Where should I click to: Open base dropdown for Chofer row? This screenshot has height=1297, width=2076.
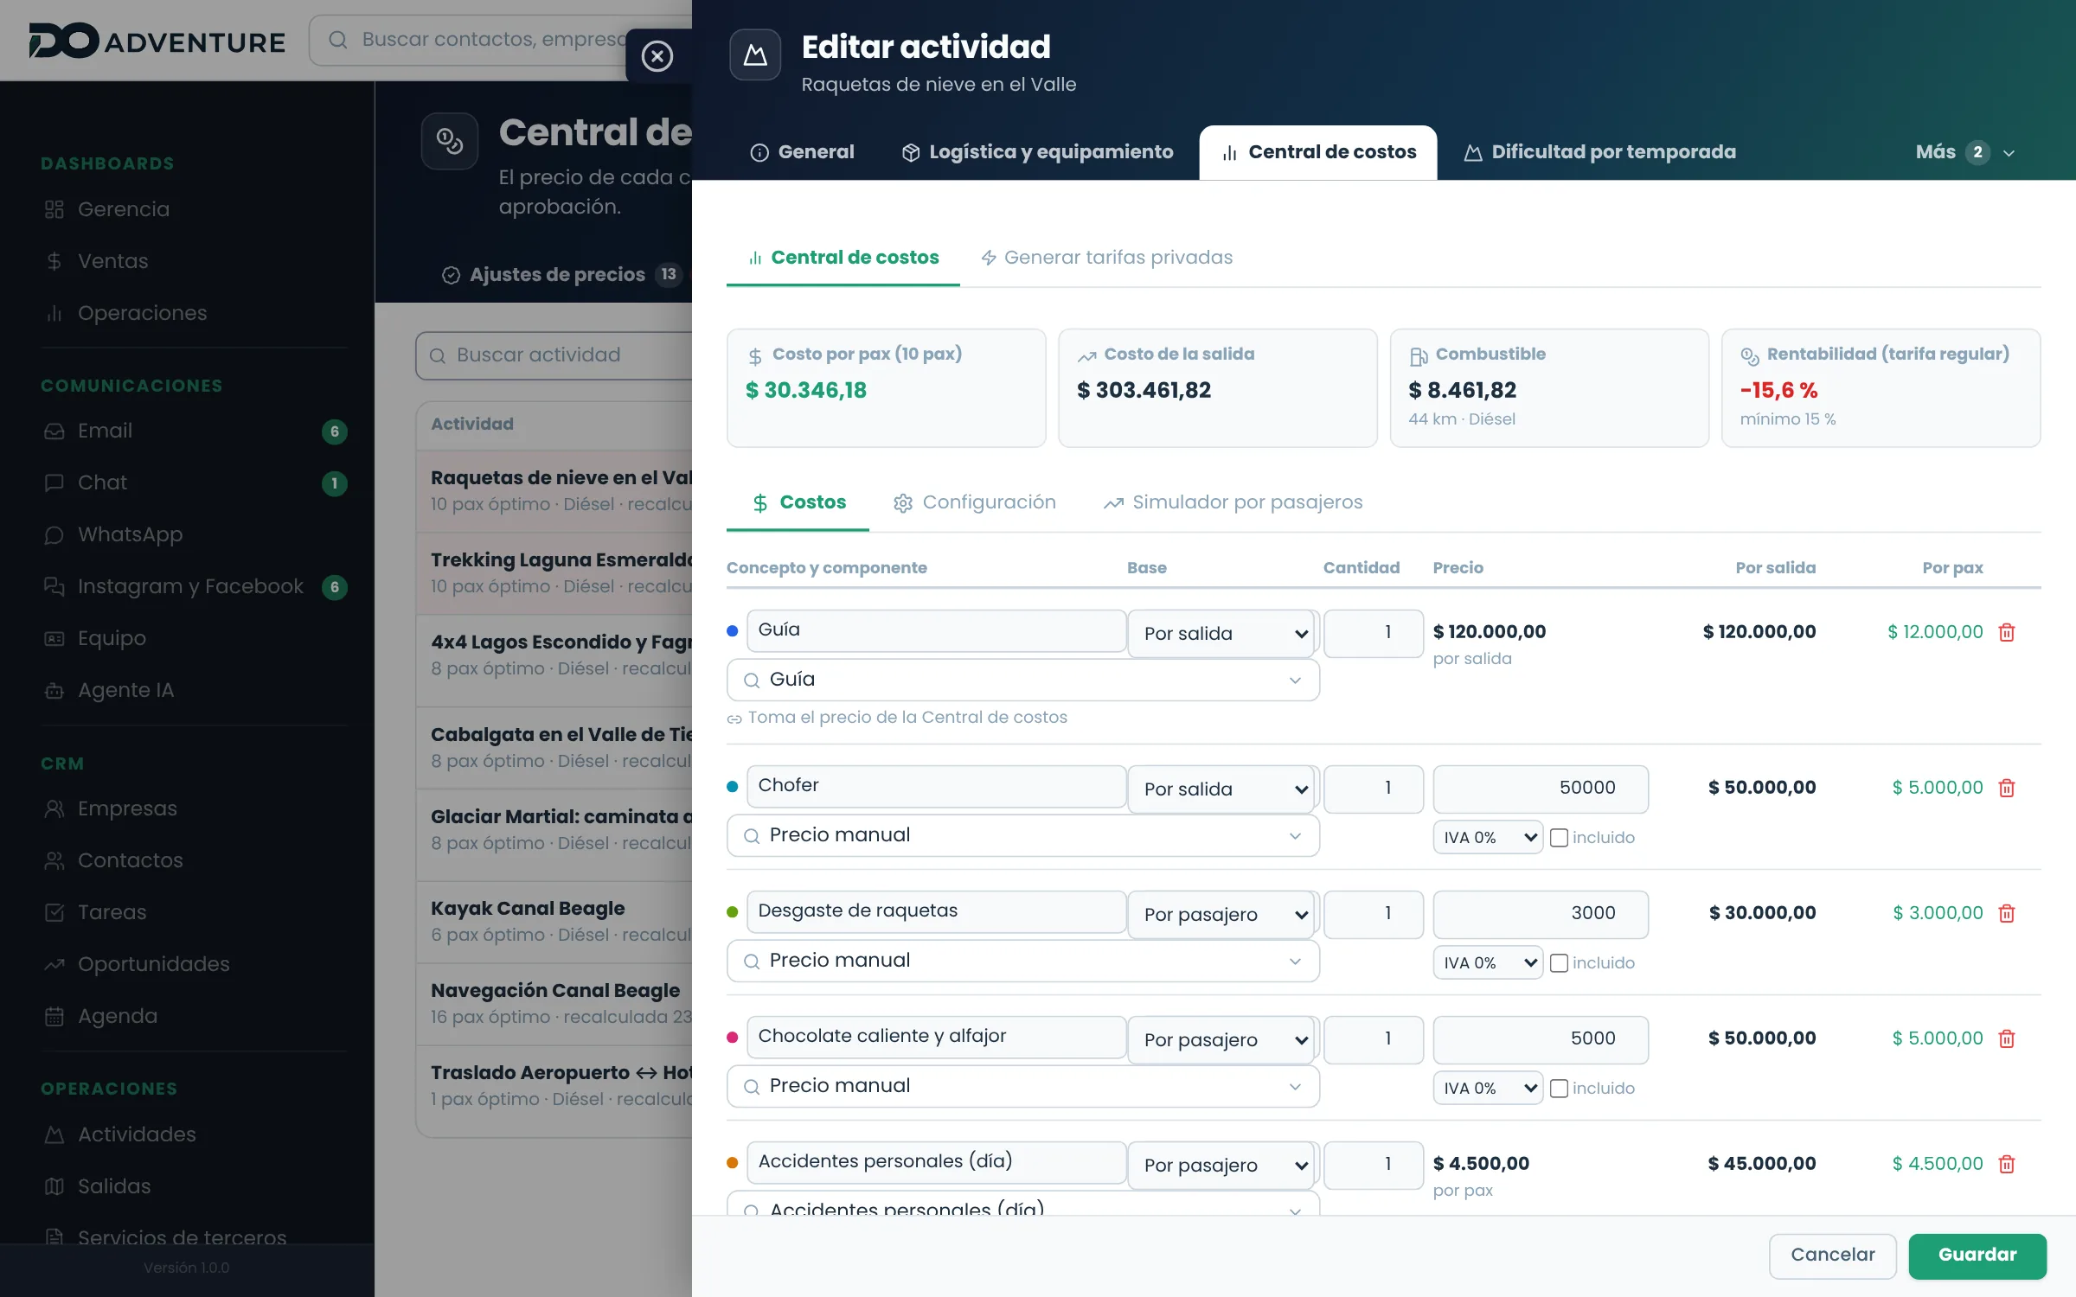click(1223, 789)
